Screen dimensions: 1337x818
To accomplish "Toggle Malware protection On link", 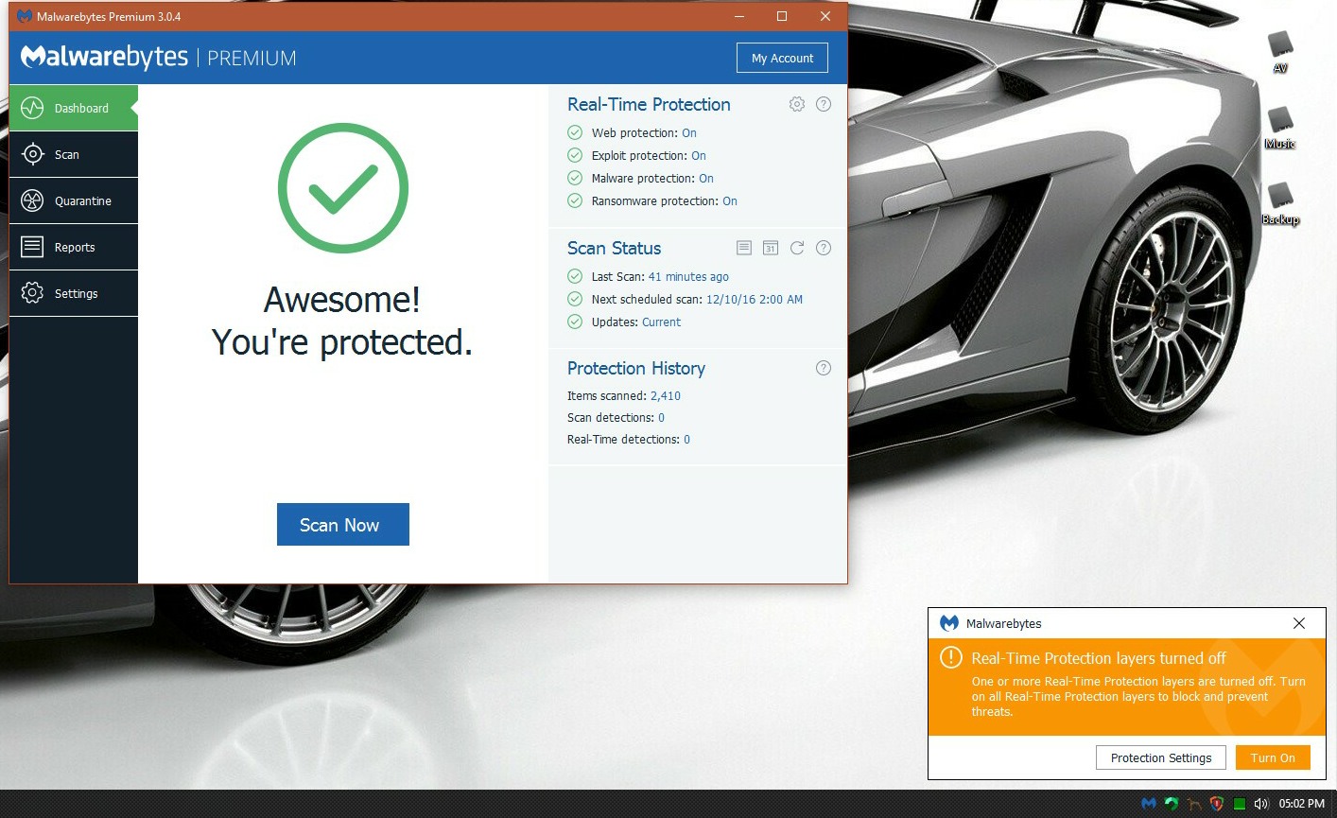I will [x=706, y=179].
